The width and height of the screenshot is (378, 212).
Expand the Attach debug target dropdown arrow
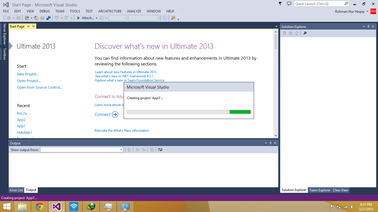click(97, 18)
